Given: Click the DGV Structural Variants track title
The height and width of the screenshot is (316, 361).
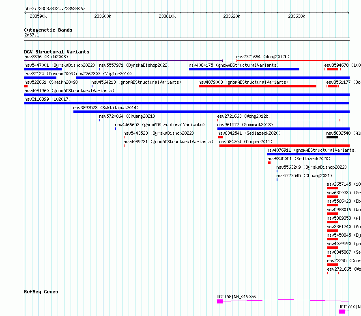Looking at the screenshot, I should tap(57, 52).
